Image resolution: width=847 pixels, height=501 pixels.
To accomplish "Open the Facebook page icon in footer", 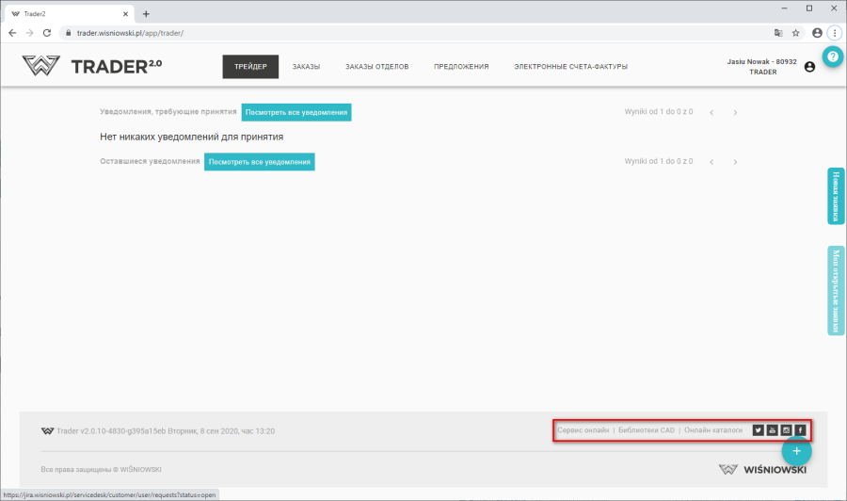I will 801,430.
